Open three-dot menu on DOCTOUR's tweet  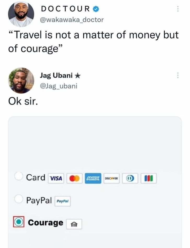point(178,9)
